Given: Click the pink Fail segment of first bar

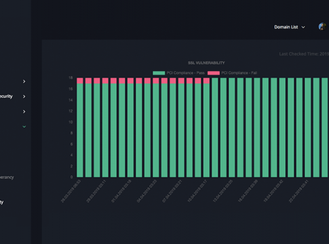Looking at the screenshot, I should 80,81.
